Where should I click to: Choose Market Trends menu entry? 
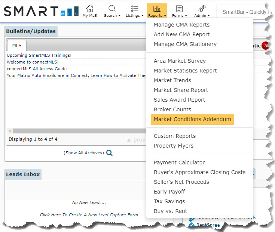coord(172,80)
